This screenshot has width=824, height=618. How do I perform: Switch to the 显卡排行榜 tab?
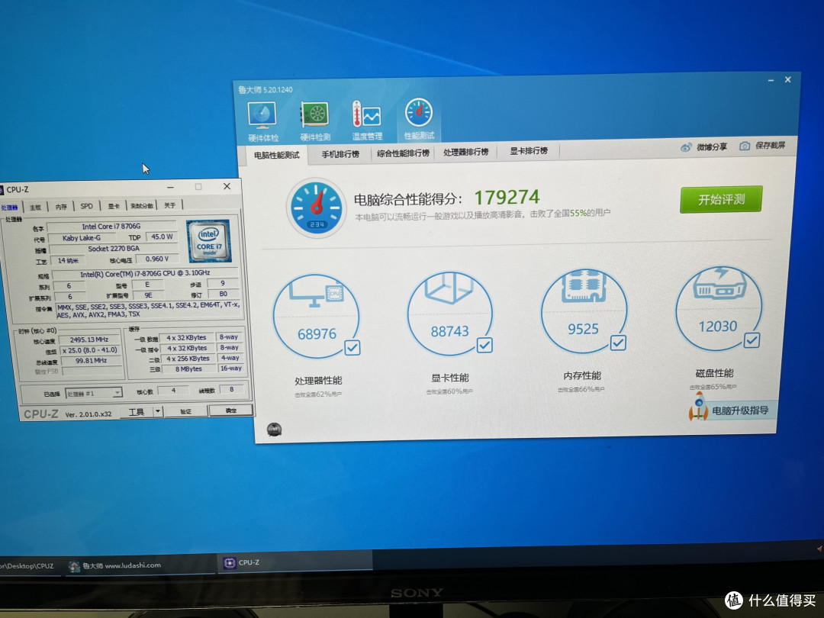click(529, 152)
